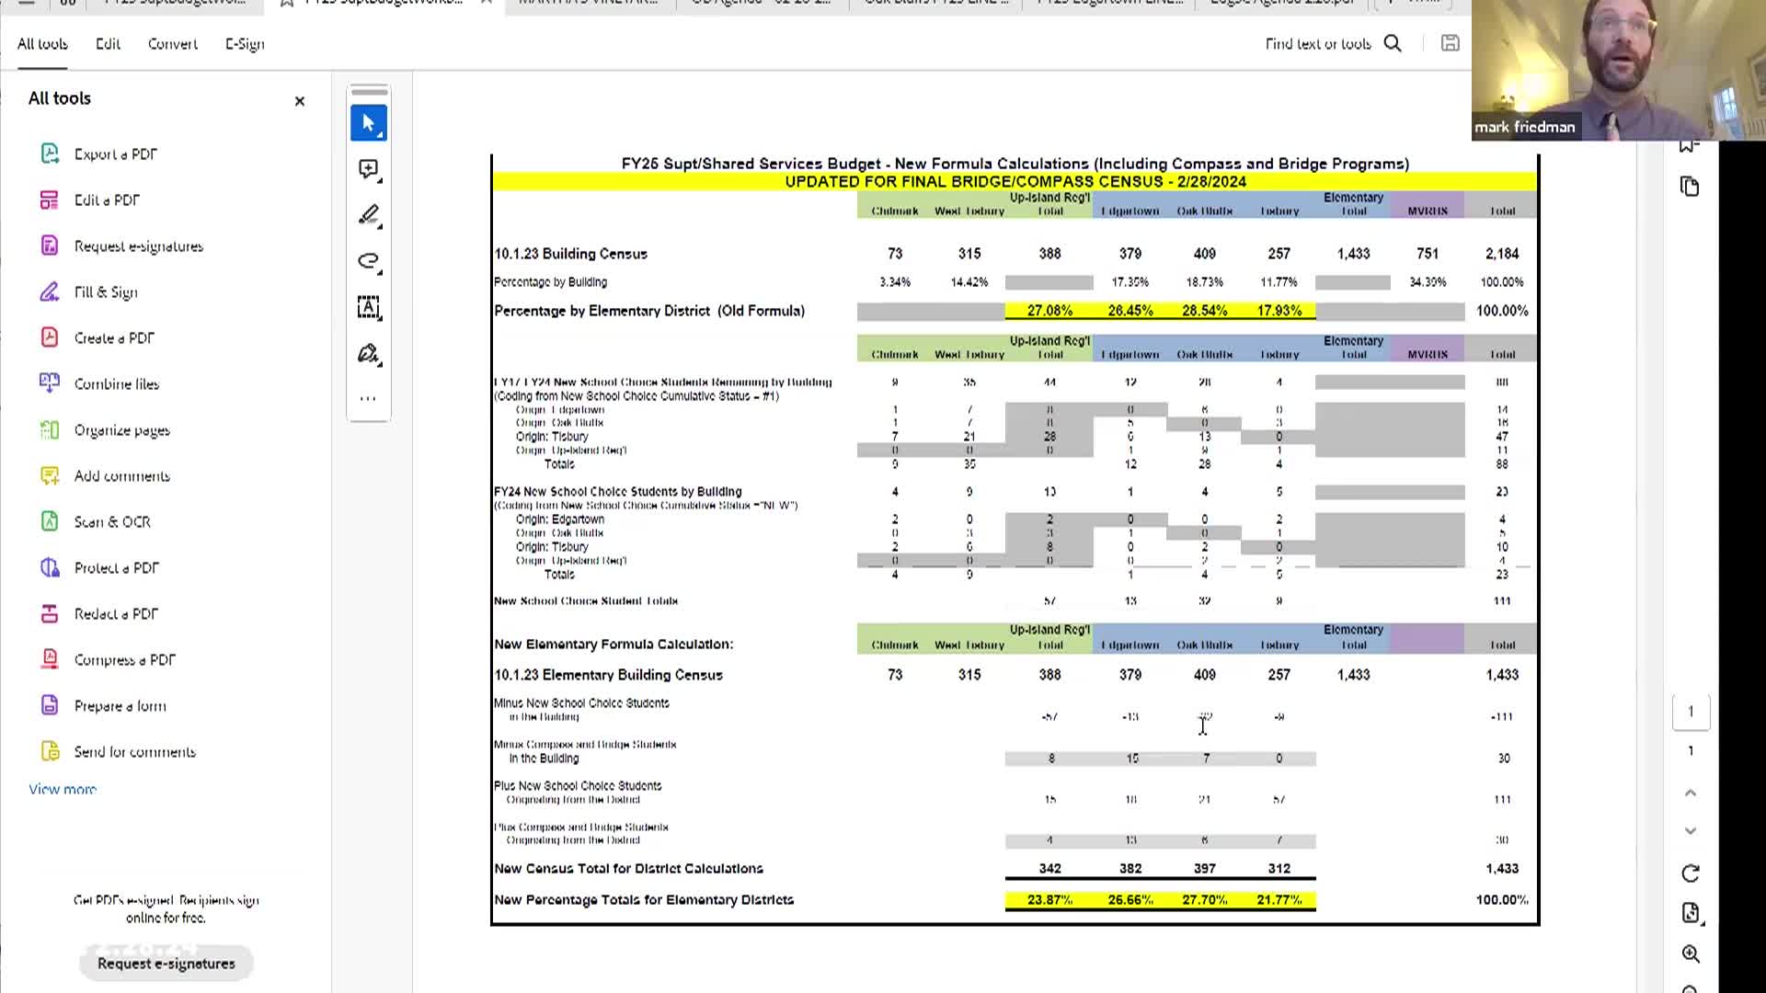The width and height of the screenshot is (1766, 993).
Task: Activate the text box tool
Action: (x=369, y=307)
